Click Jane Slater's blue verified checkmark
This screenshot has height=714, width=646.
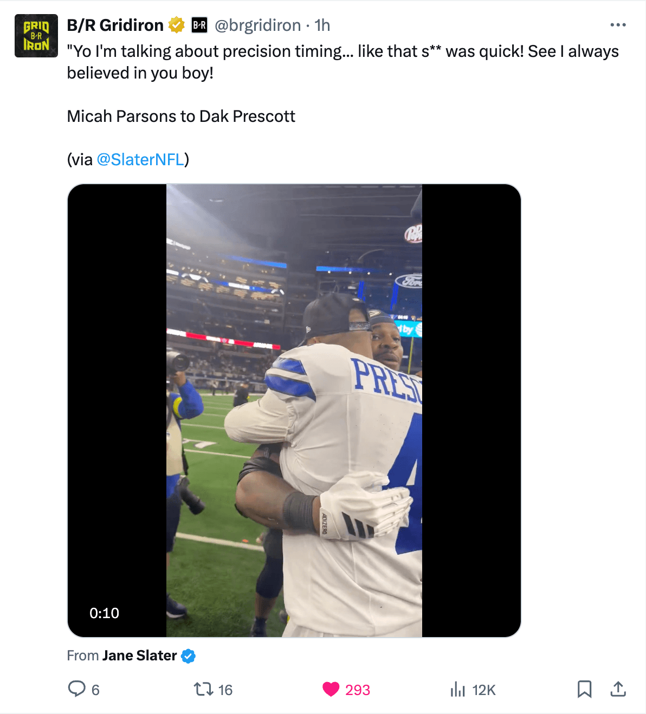pos(188,656)
